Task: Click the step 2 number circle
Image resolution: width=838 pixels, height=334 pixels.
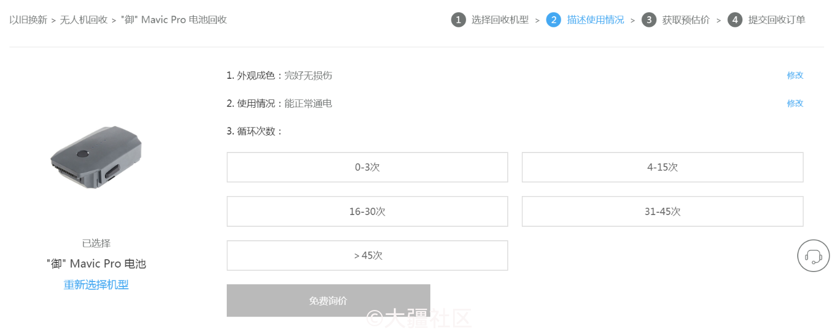Action: pyautogui.click(x=554, y=20)
